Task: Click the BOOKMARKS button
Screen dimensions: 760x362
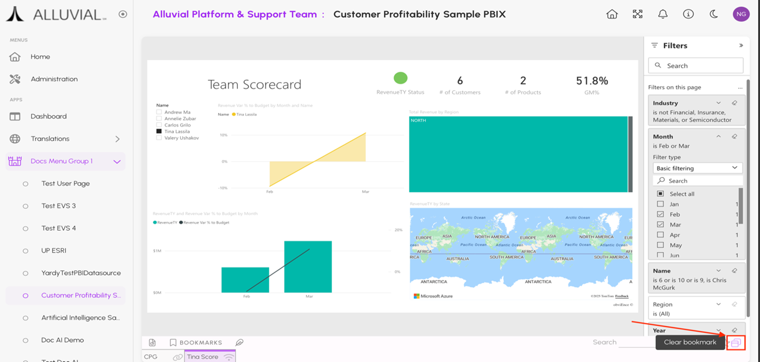Action: [x=196, y=343]
